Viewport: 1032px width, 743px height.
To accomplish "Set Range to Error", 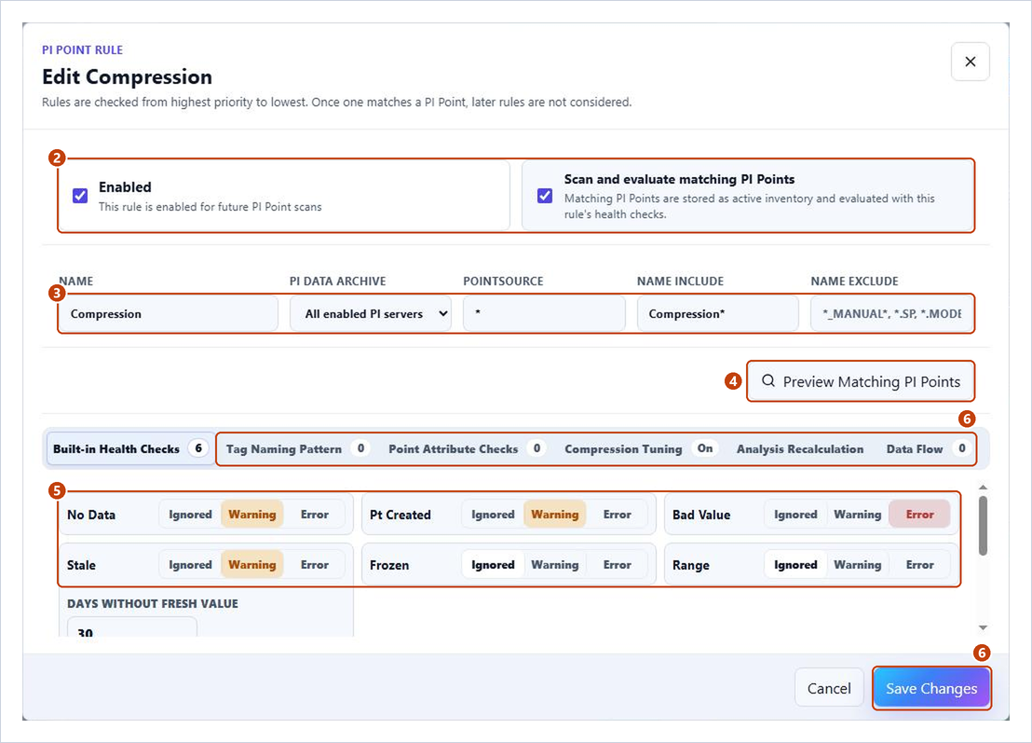I will click(920, 565).
